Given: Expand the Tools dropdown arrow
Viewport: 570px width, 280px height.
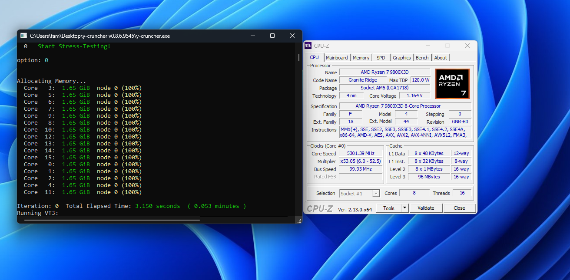Looking at the screenshot, I should point(404,208).
